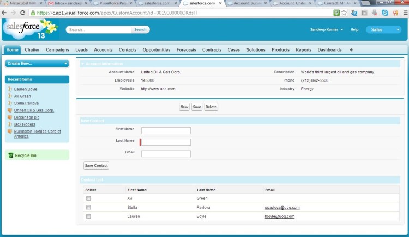Select the checkbox for Stella Pavlova
Screen dimensions: 409x237
click(x=88, y=207)
